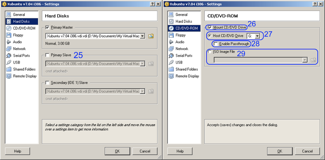Select Floppy category text in left window
This screenshot has height=160, width=325.
(18, 35)
